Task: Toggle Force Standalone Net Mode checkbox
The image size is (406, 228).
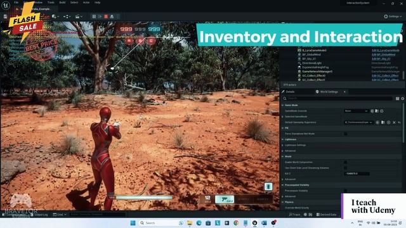Action: tap(345, 134)
